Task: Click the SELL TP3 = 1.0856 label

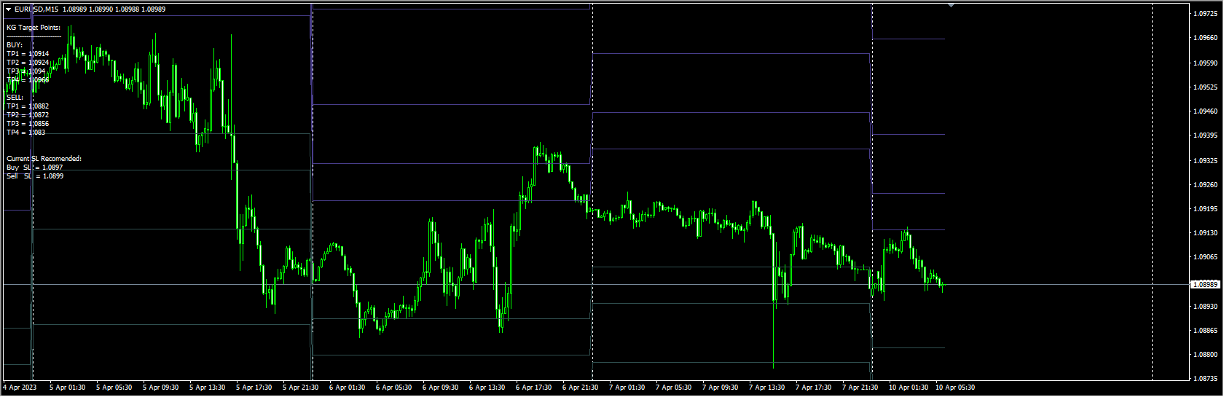Action: click(x=28, y=124)
